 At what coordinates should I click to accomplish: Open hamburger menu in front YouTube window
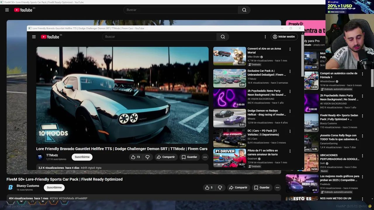(34, 37)
